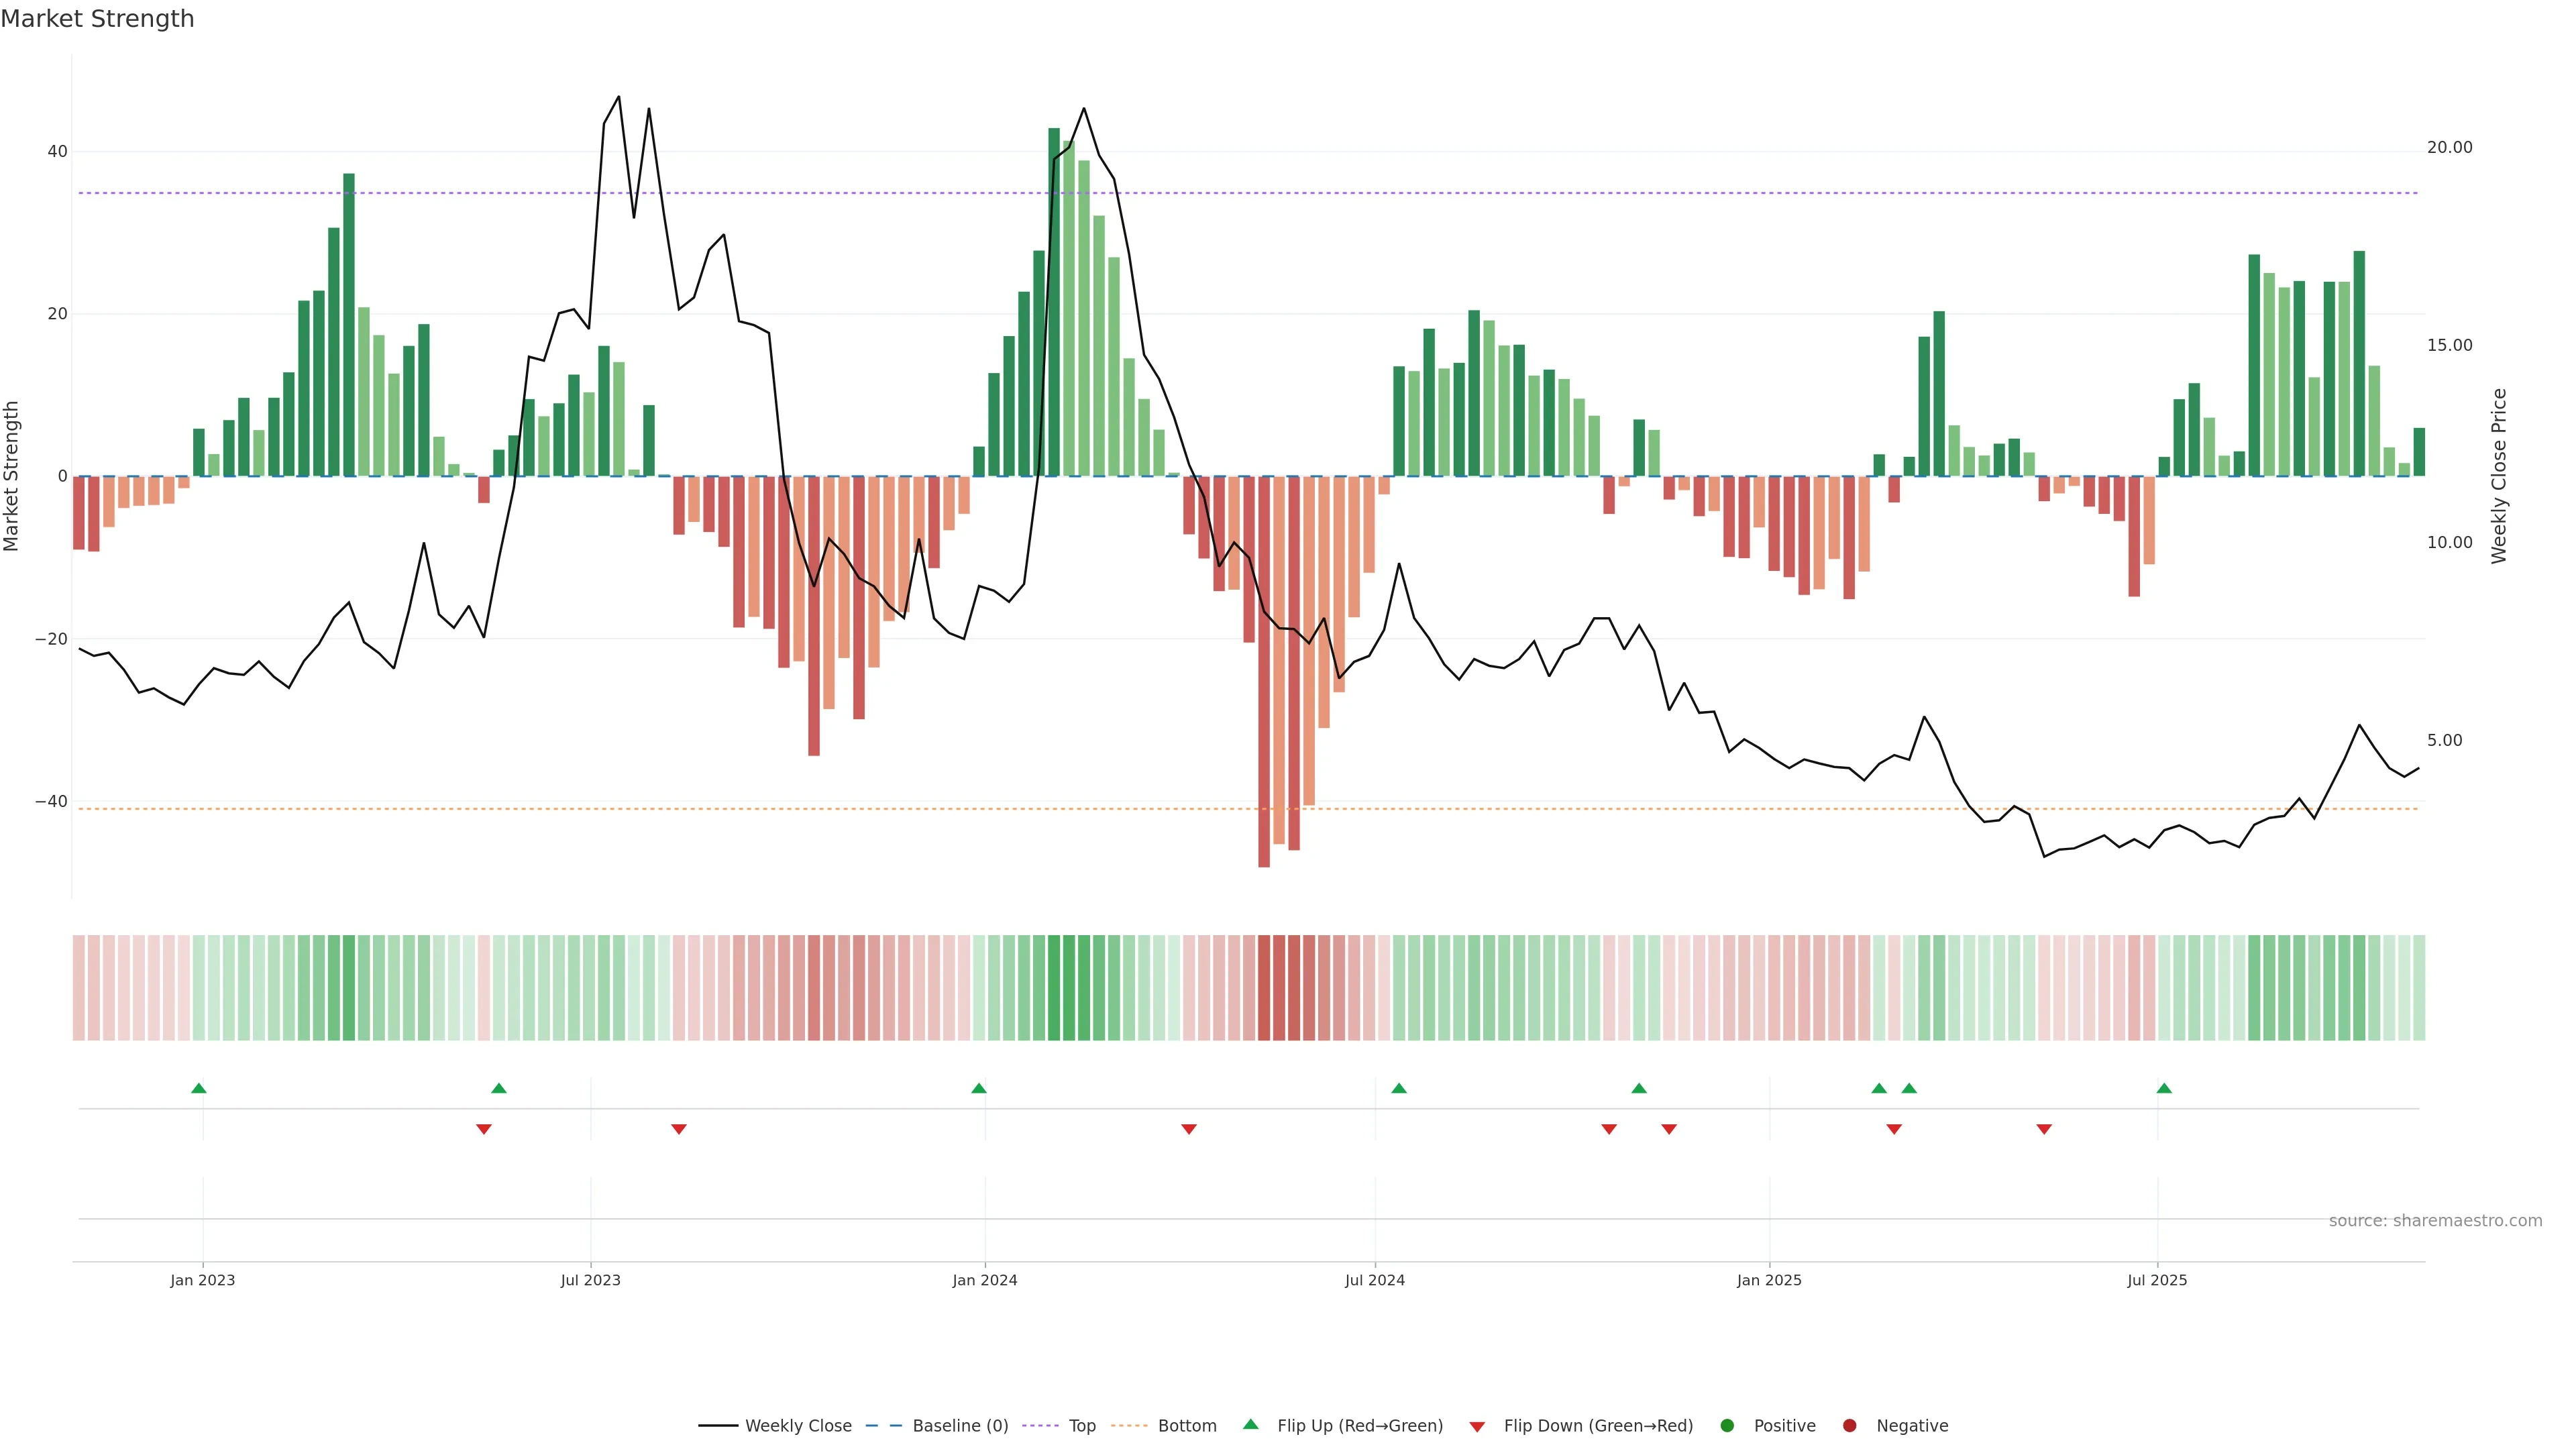Image resolution: width=2576 pixels, height=1449 pixels.
Task: Click the darkest green heatmap cell near Jan 2024
Action: [1054, 988]
